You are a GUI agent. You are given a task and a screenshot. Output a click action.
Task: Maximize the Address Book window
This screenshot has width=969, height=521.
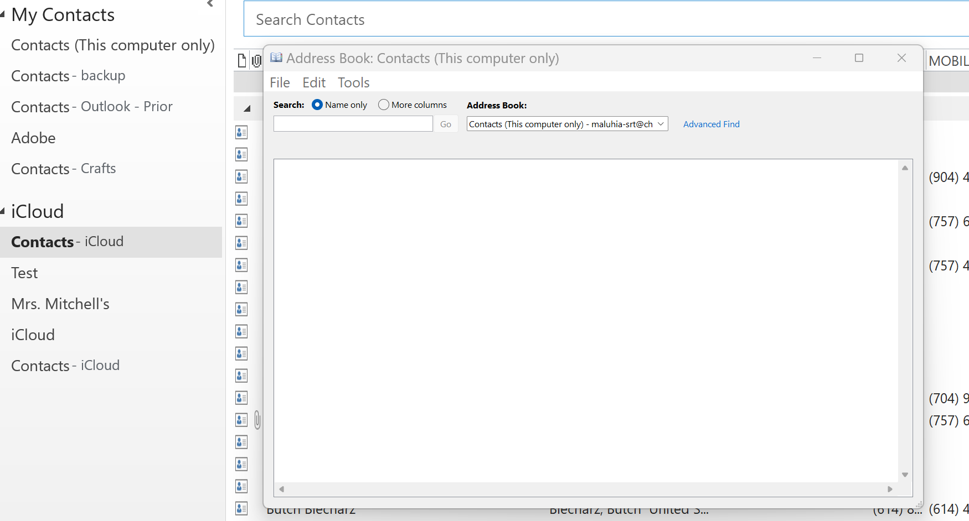[859, 58]
